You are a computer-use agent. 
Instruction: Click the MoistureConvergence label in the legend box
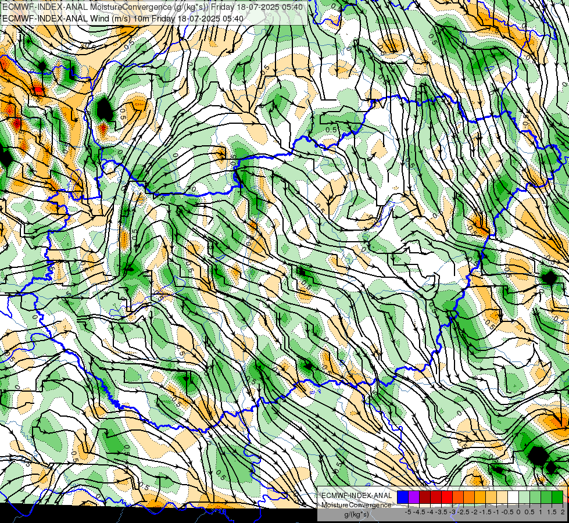pos(357,505)
